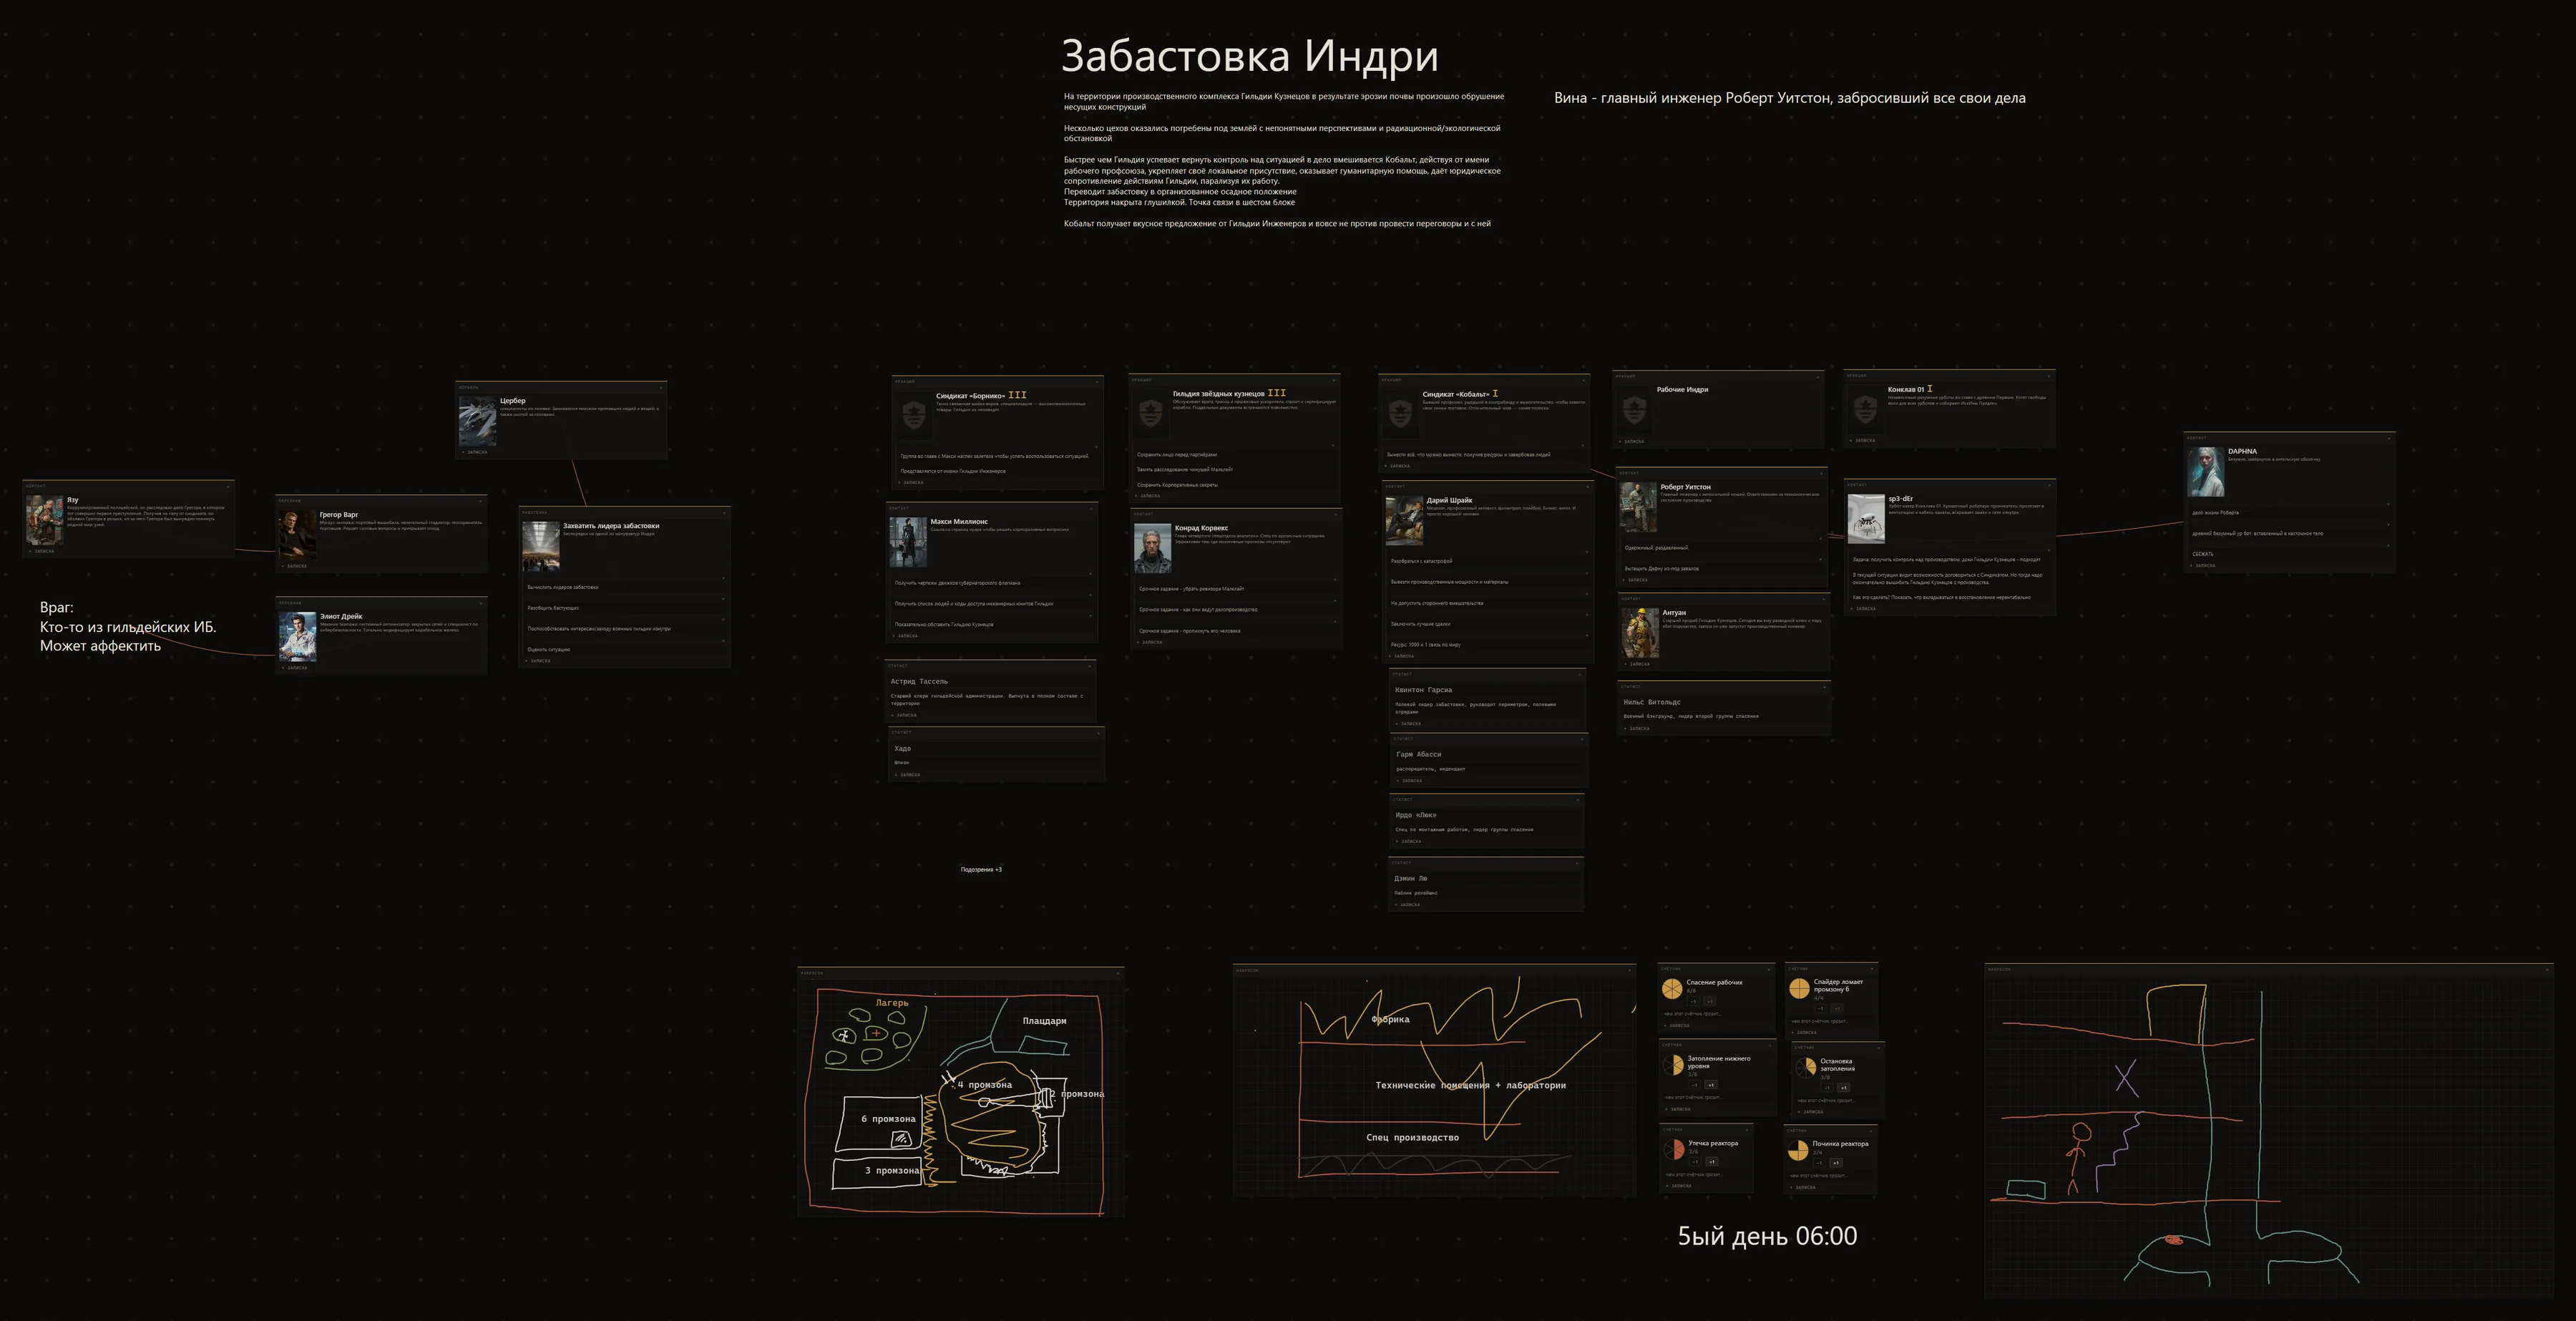Click the Спасение рабочих pie clock icon

[1673, 989]
